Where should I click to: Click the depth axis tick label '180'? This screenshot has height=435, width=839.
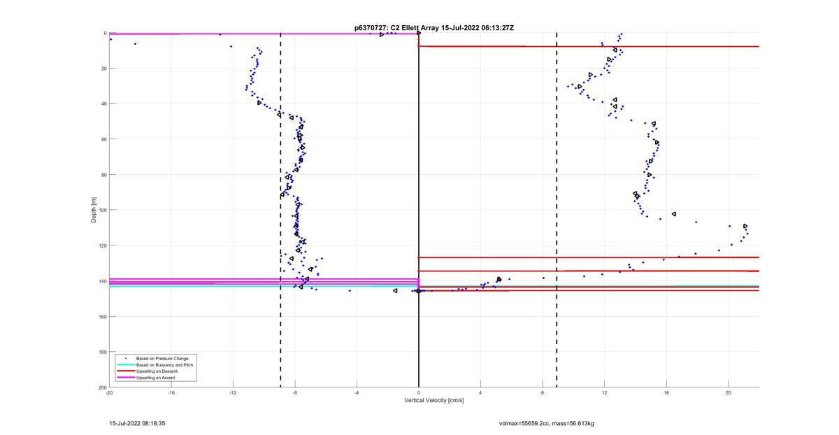tap(102, 352)
